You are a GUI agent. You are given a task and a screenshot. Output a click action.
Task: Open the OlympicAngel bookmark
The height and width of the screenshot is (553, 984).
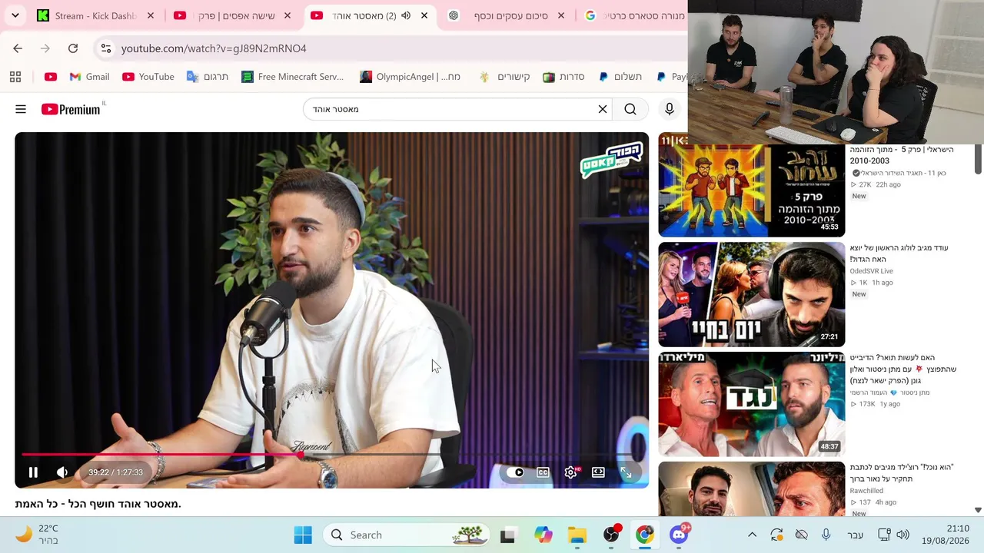coord(411,77)
